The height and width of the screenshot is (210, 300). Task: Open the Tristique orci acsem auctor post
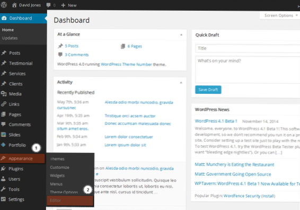(x=130, y=116)
